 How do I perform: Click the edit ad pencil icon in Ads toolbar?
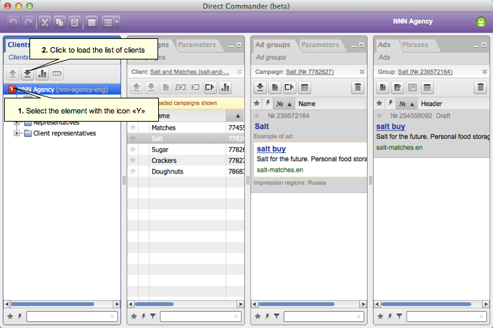pyautogui.click(x=397, y=87)
